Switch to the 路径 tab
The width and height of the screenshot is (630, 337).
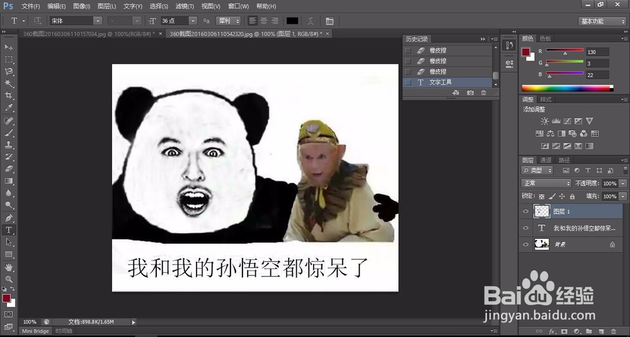[x=564, y=160]
